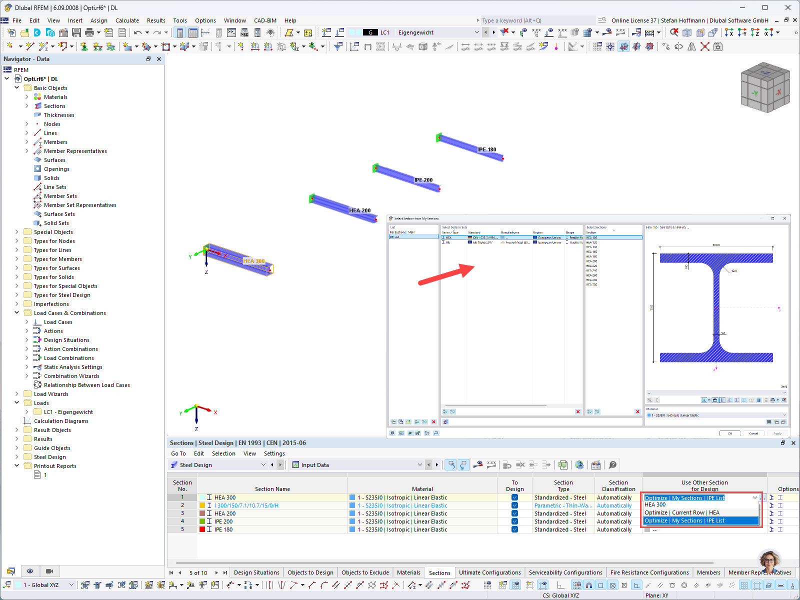This screenshot has width=800, height=600.
Task: Uncheck To Design for the parametric section row 2
Action: (x=514, y=505)
